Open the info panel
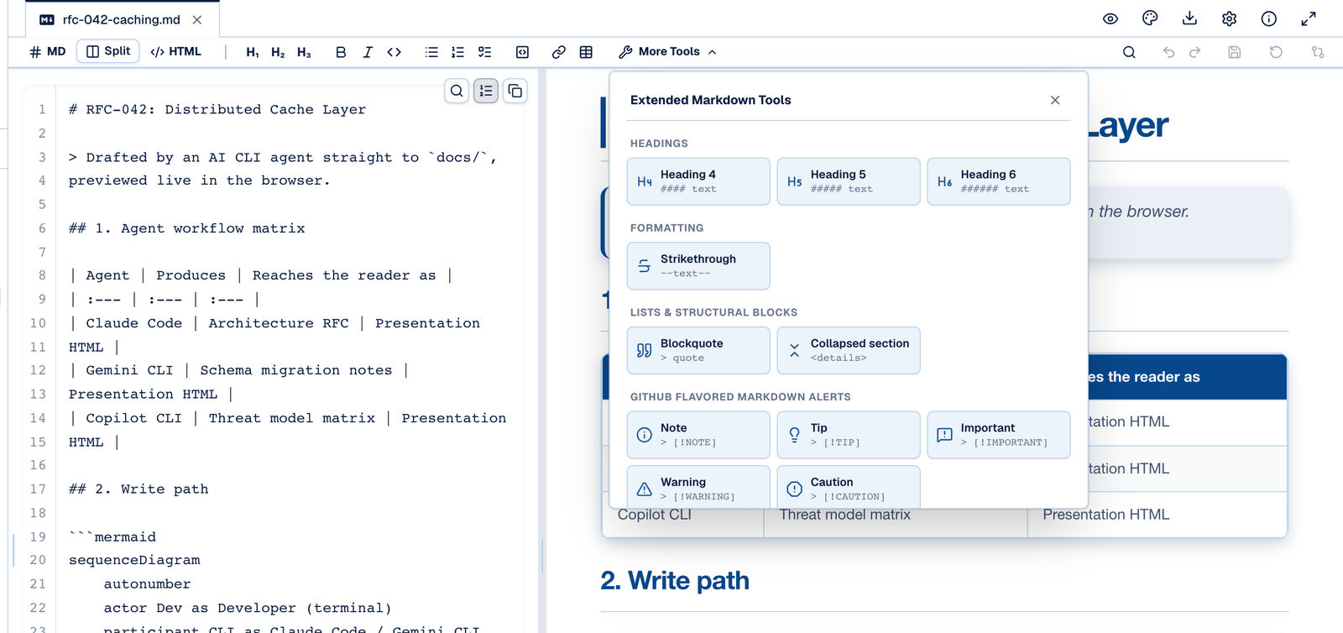Image resolution: width=1343 pixels, height=633 pixels. point(1269,18)
